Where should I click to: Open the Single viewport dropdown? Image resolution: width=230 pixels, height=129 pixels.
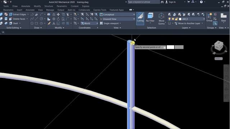pos(110,23)
